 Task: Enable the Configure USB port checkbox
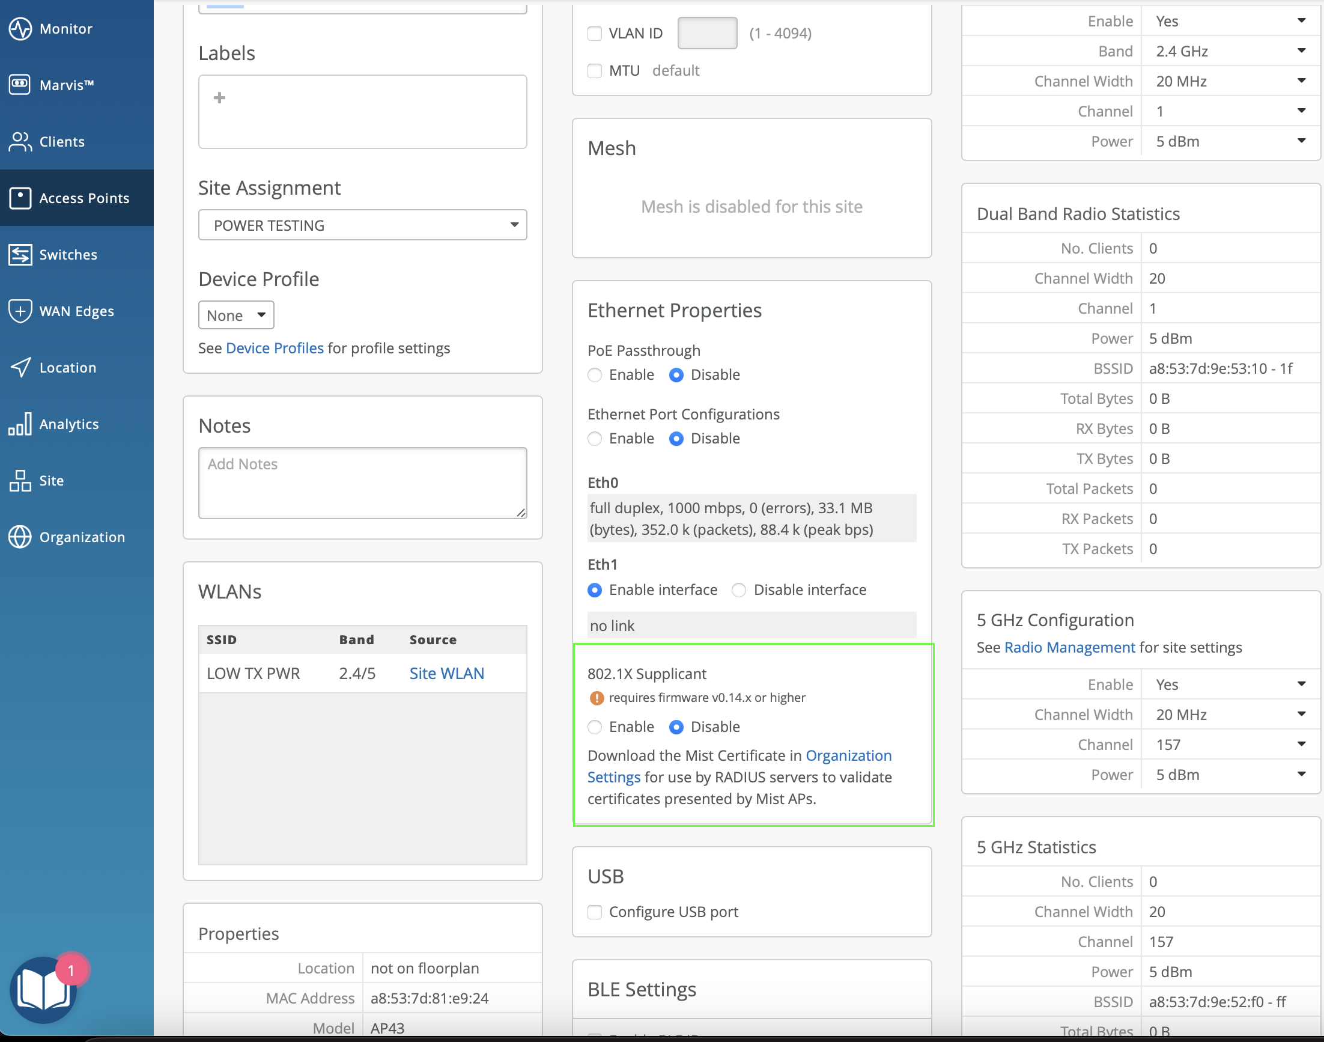coord(595,912)
